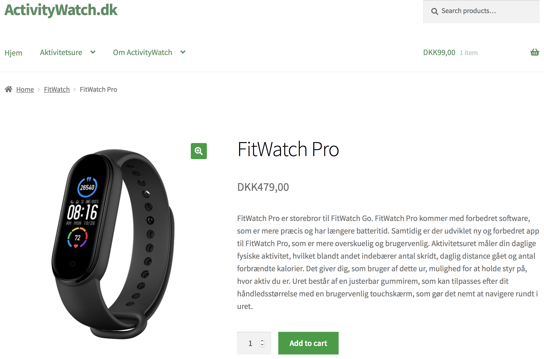Viewport: 544px width, 359px height.
Task: Focus the Search products field
Action: (x=481, y=11)
